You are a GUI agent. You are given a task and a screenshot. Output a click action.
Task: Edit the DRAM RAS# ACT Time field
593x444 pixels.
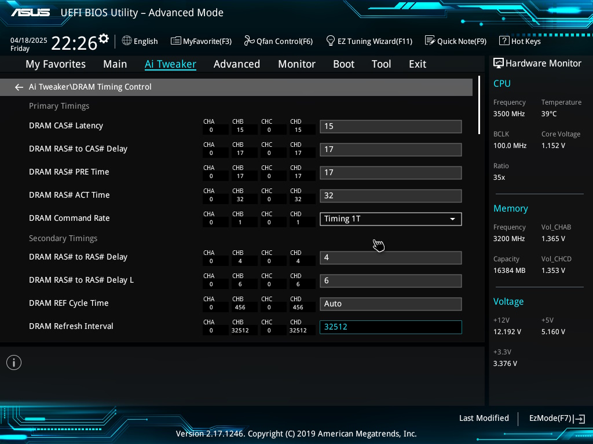coord(391,195)
